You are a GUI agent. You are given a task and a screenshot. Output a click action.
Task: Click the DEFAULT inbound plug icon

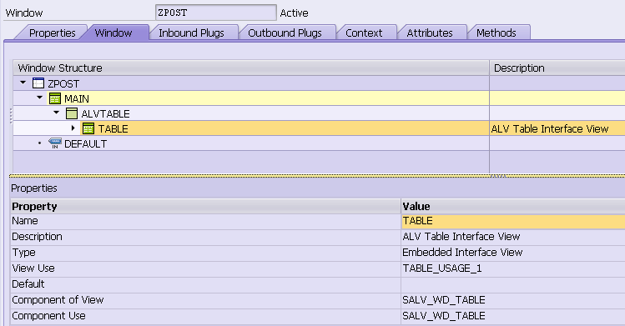pyautogui.click(x=55, y=143)
